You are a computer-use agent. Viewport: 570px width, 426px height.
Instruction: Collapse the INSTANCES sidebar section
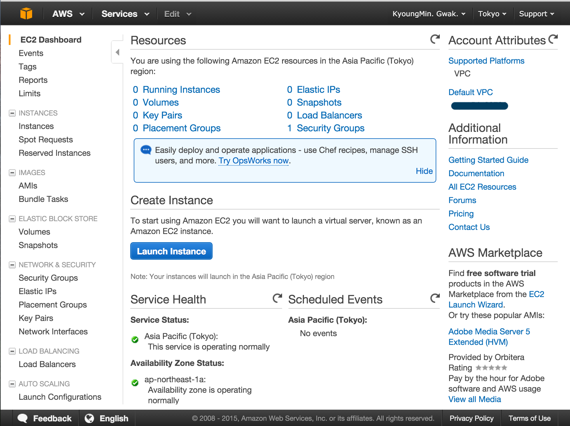tap(12, 113)
